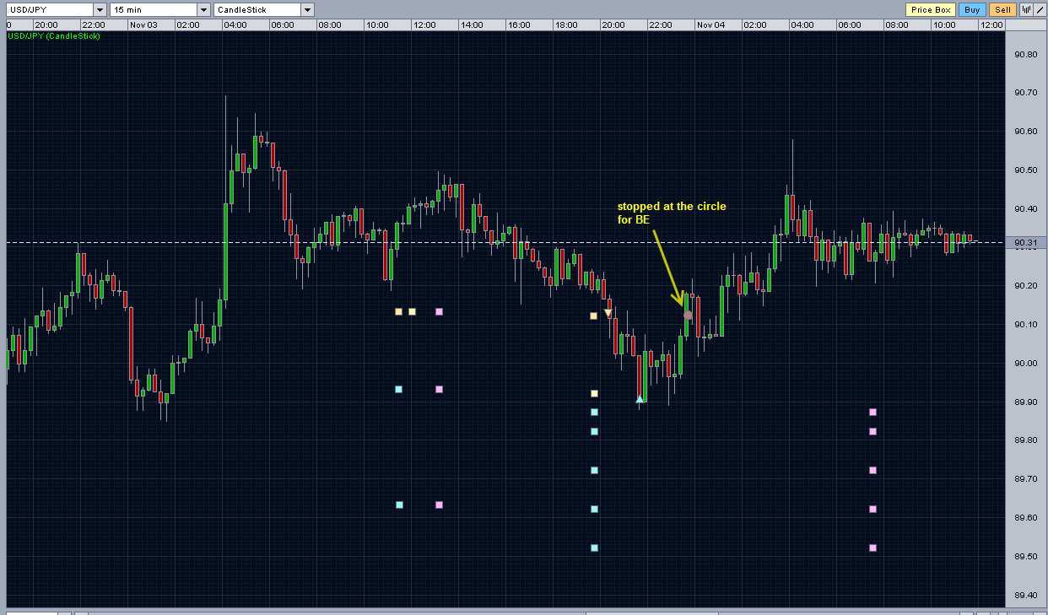The height and width of the screenshot is (615, 1048).
Task: Click the 89.90 price axis label
Action: [x=1025, y=402]
